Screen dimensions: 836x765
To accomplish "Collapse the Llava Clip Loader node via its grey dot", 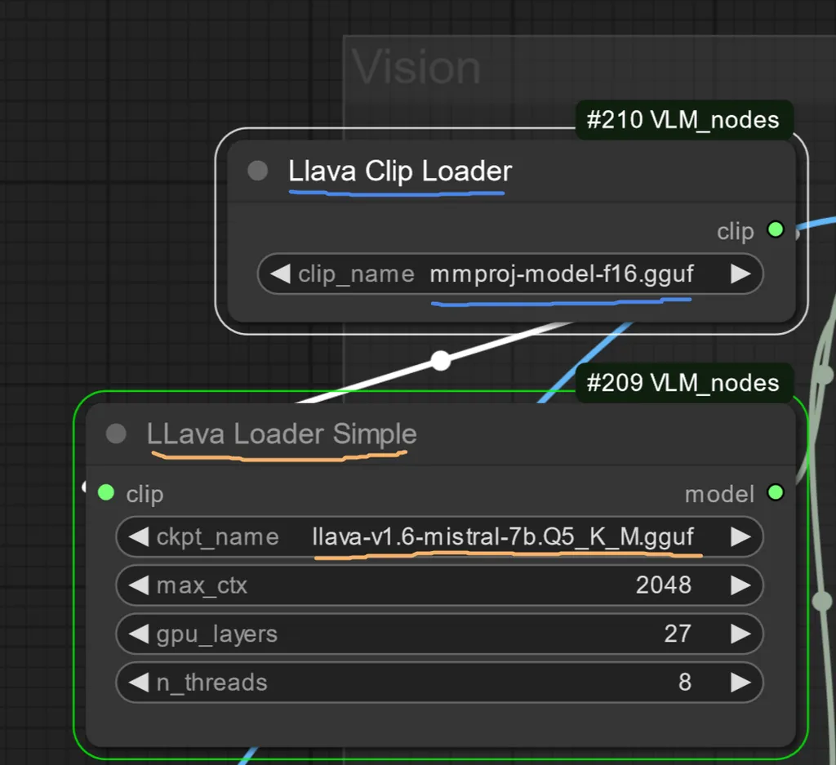I will coord(257,171).
